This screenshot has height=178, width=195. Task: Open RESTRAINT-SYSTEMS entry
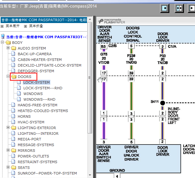point(37,162)
